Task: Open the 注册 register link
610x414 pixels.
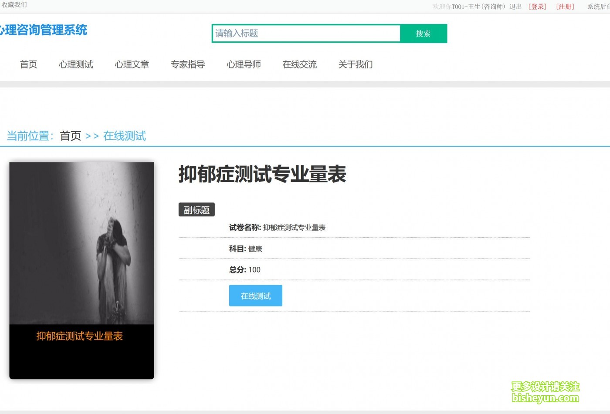Action: [565, 7]
